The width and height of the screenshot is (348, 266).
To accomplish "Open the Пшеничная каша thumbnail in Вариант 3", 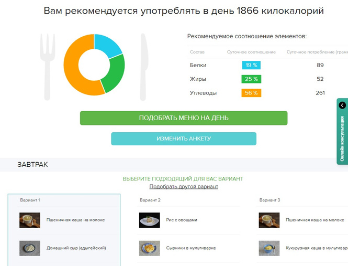I will [269, 220].
